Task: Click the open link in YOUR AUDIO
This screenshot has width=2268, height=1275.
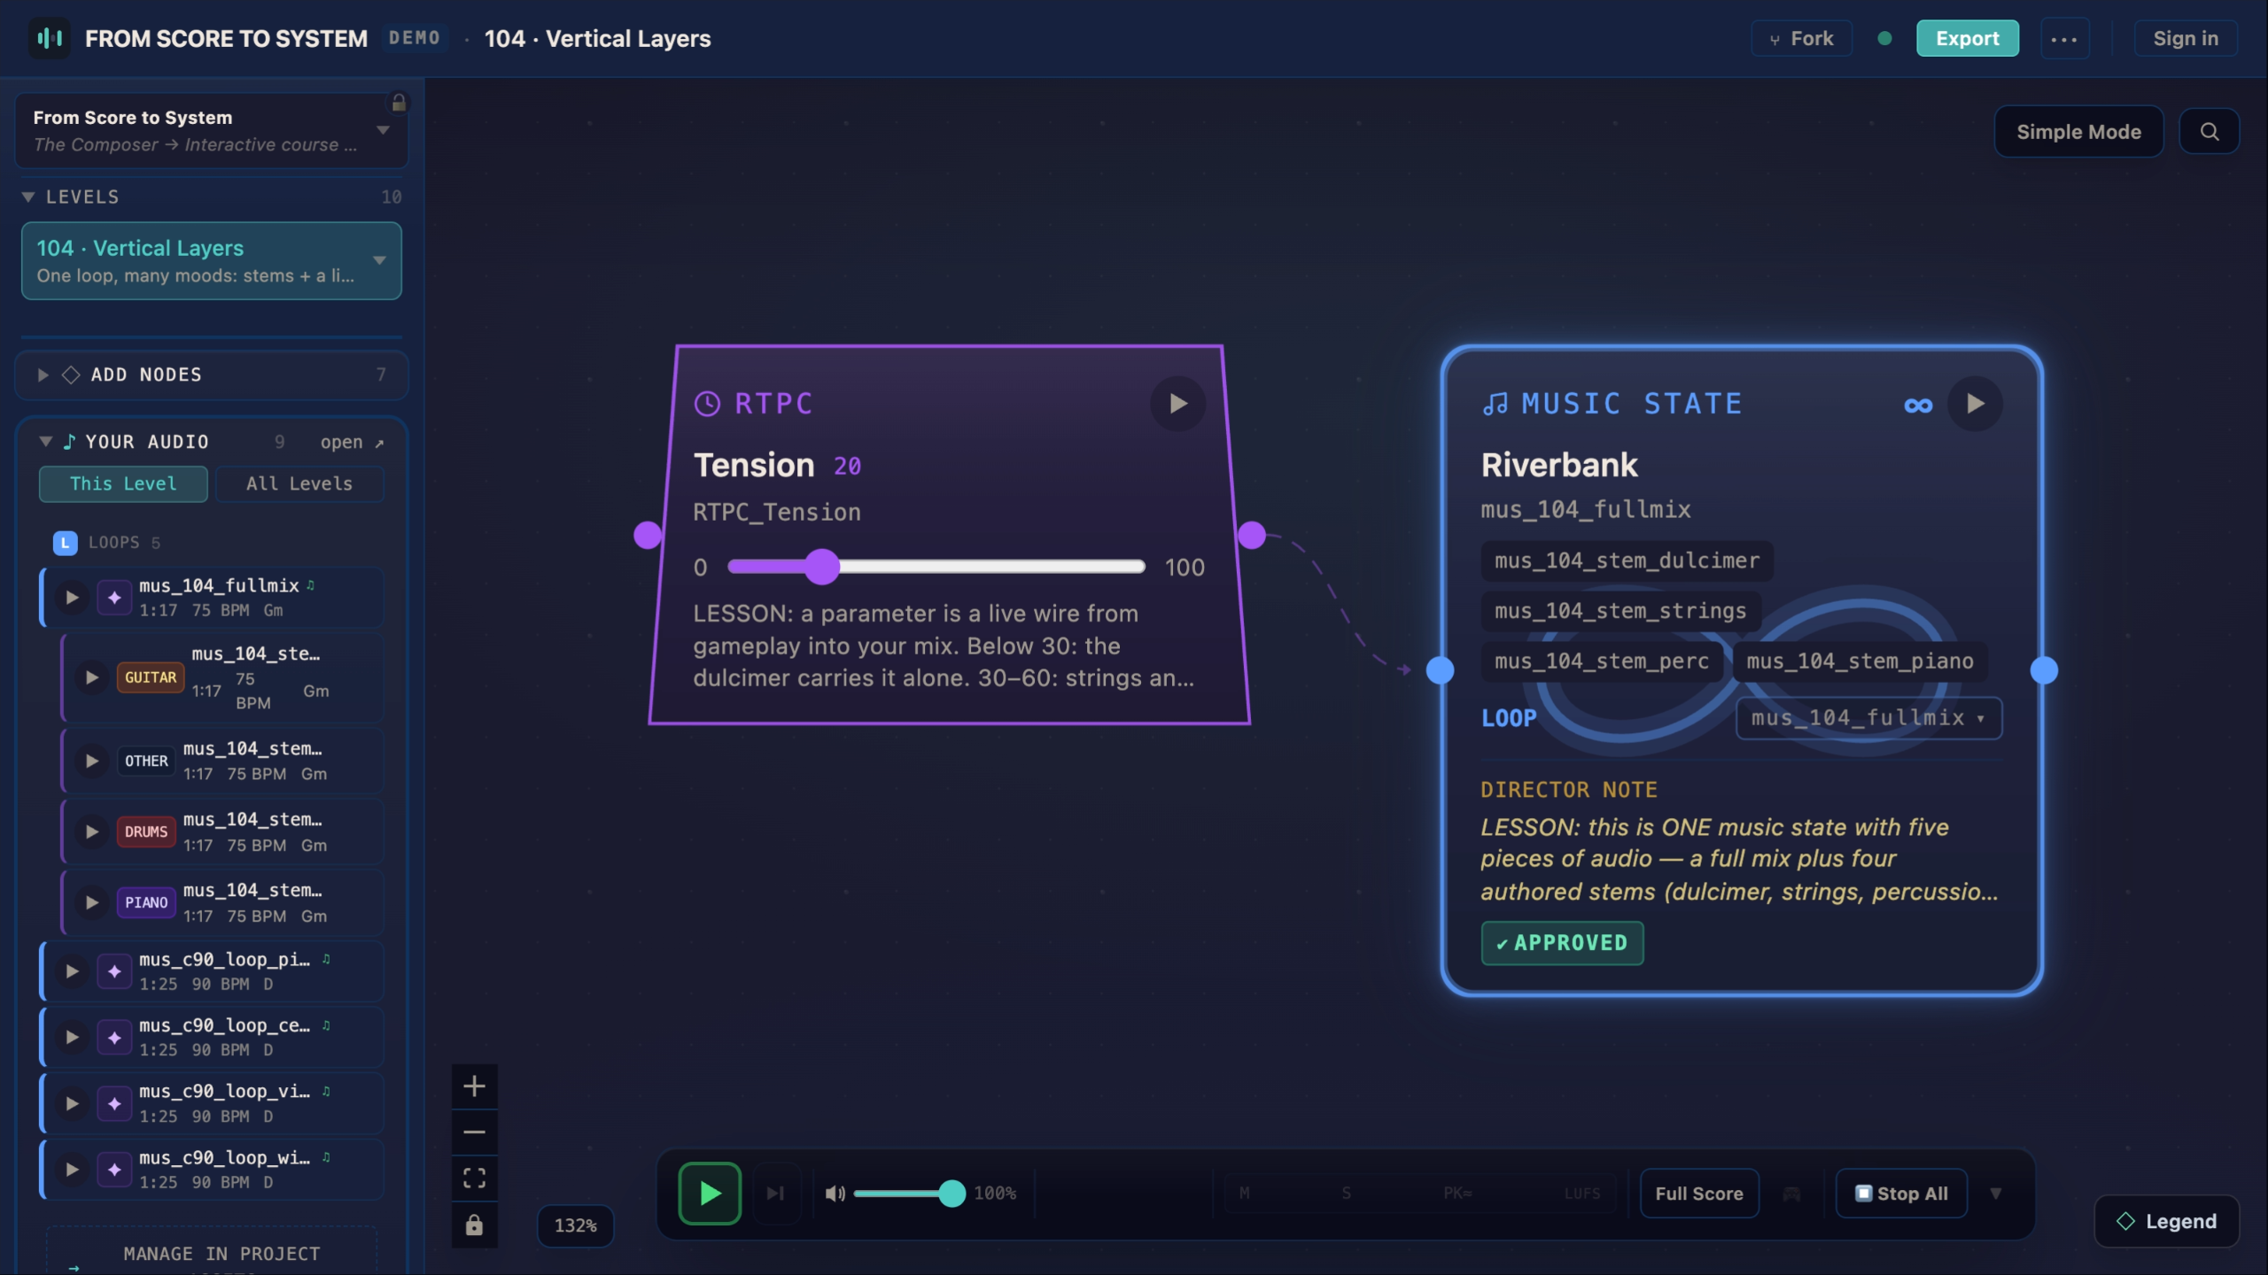Action: tap(352, 442)
